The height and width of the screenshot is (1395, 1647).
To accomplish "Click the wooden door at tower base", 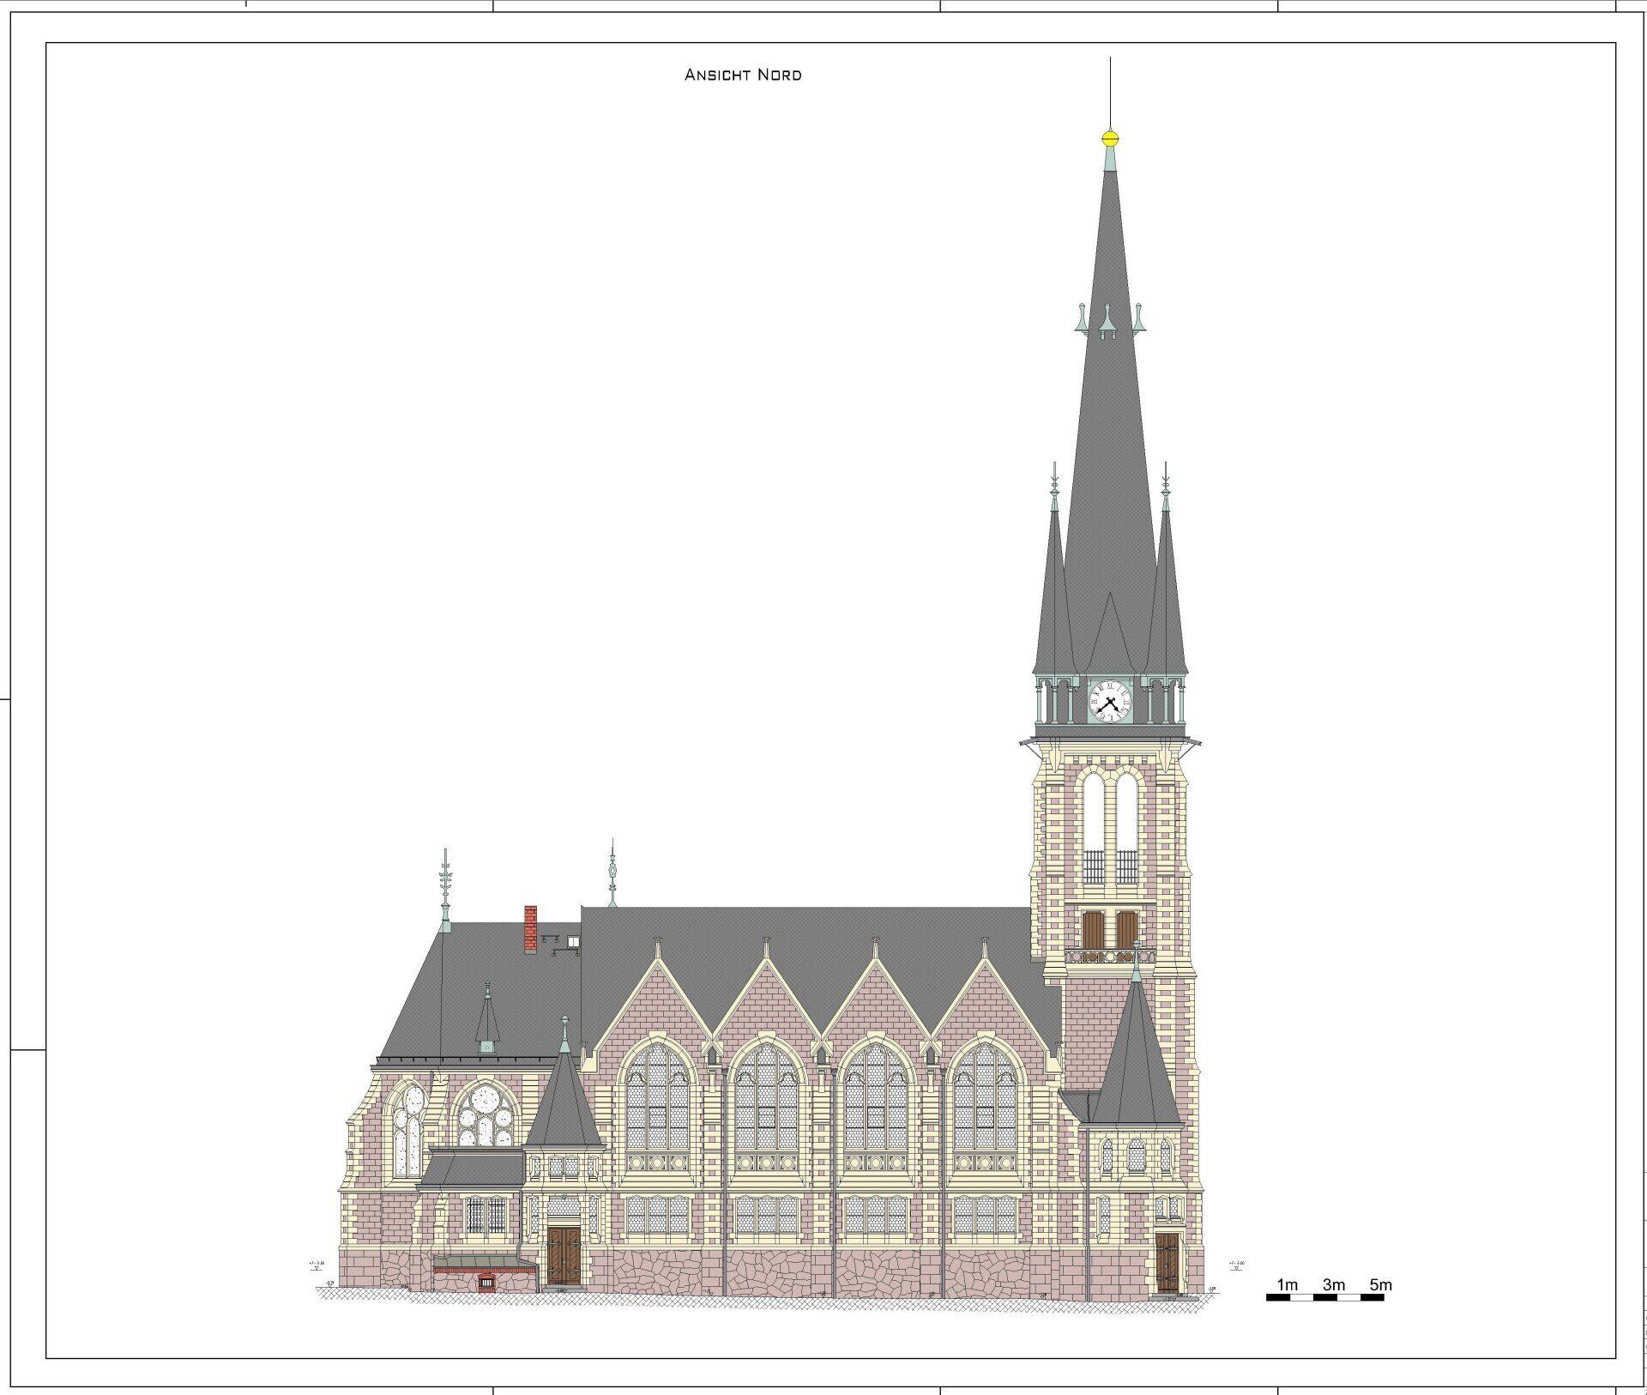I will [x=1167, y=1262].
